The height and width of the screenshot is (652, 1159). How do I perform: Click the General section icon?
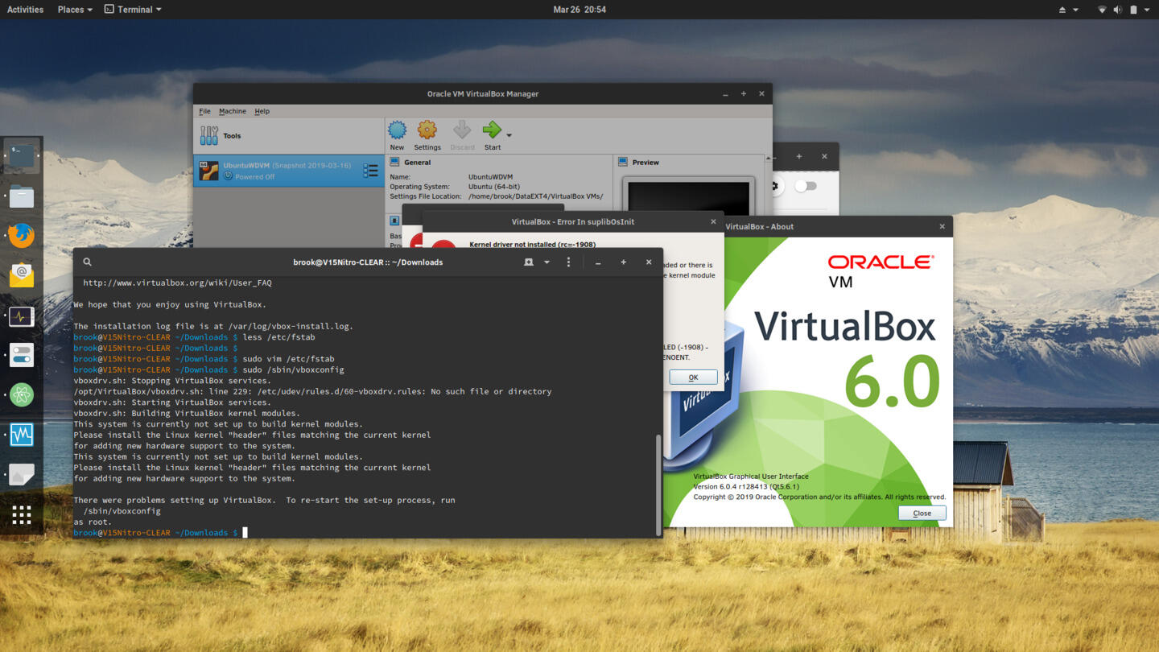(x=394, y=162)
